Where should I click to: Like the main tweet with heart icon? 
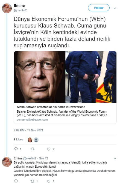click(x=49, y=149)
